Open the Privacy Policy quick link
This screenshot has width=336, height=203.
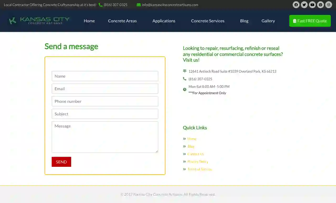(198, 162)
